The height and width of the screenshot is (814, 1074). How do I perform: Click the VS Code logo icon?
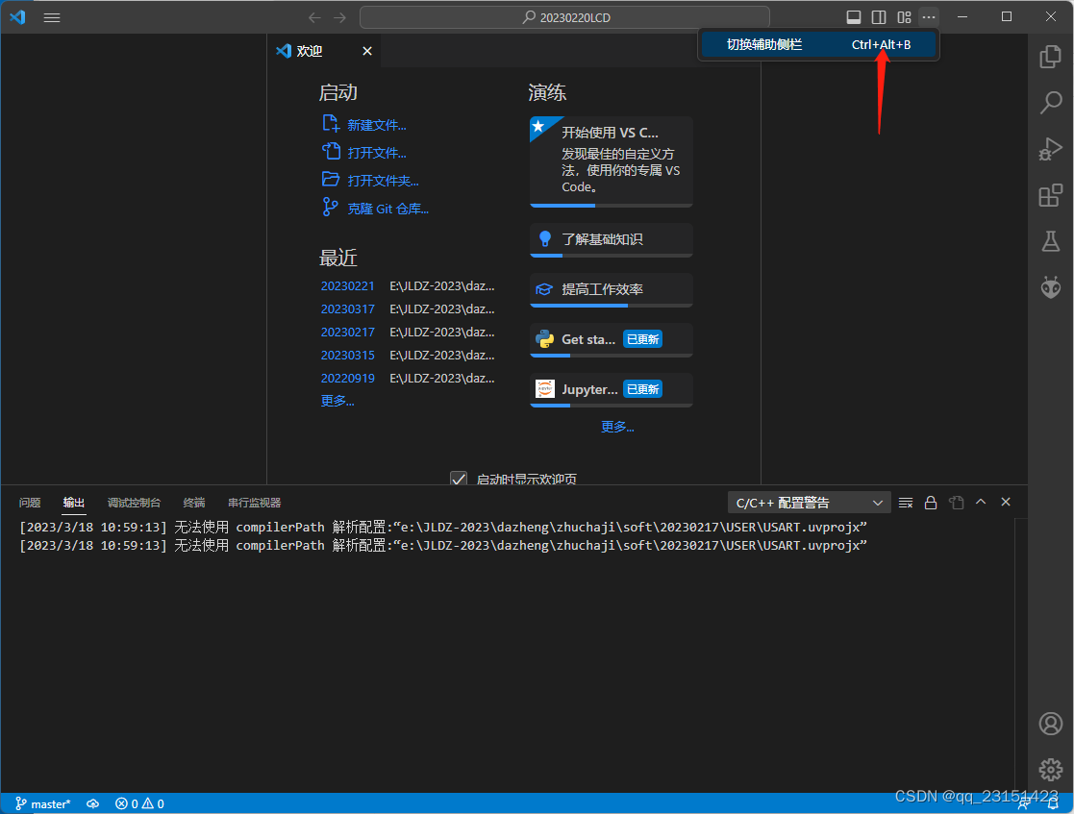coord(18,17)
